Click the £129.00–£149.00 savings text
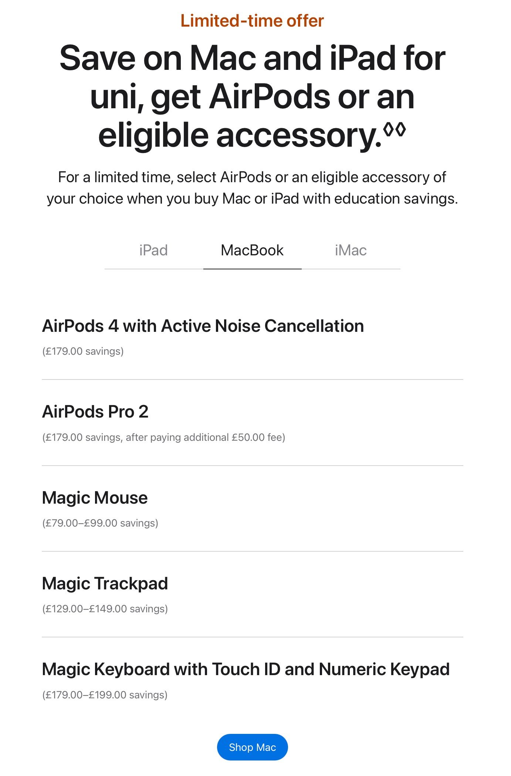Screen dimensions: 511x776 tap(105, 609)
